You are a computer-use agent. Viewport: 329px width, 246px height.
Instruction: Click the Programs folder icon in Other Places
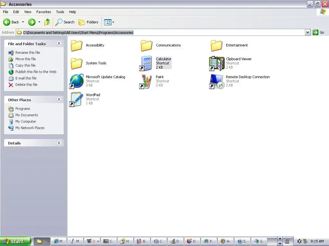point(11,109)
